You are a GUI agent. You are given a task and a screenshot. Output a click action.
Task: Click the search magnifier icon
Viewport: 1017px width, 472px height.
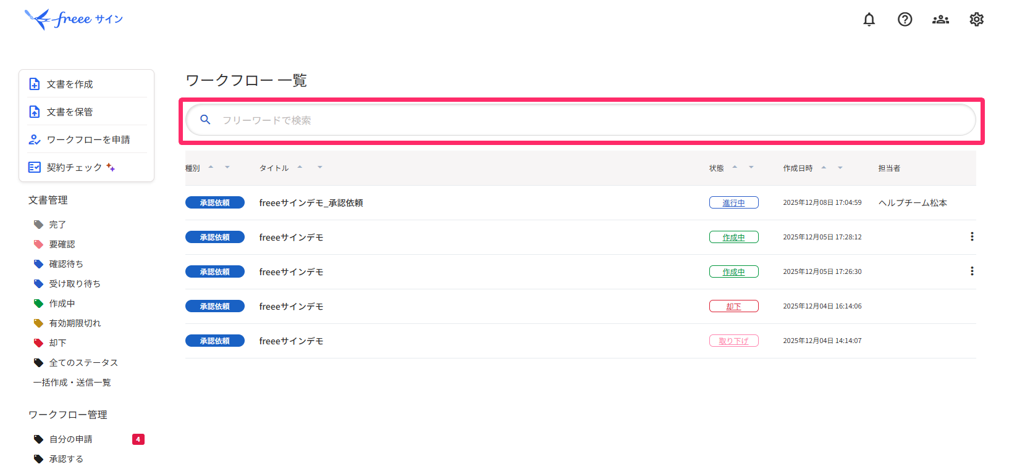pos(205,120)
